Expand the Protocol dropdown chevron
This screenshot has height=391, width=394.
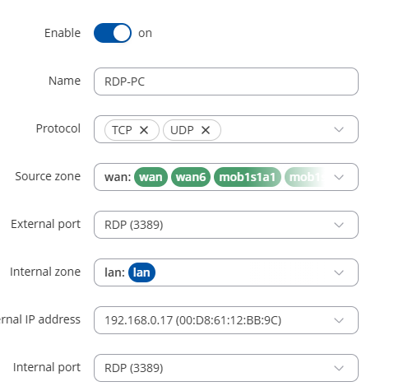339,129
